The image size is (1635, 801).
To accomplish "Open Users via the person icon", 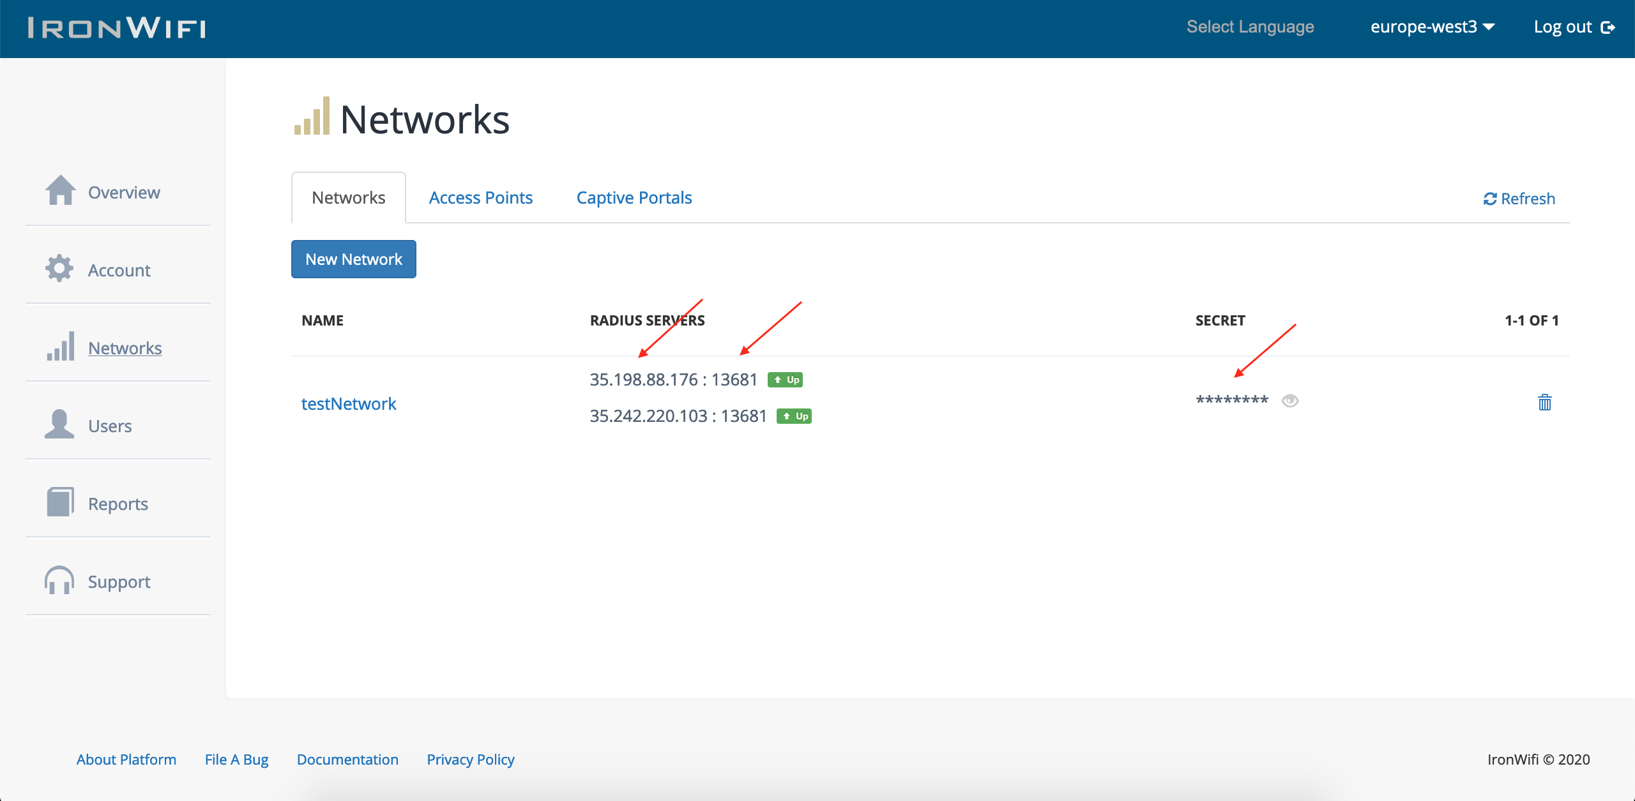I will tap(60, 424).
